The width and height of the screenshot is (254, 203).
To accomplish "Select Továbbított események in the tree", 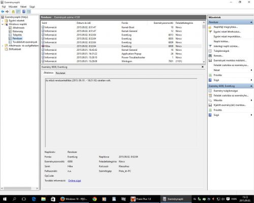I will click(x=25, y=42).
